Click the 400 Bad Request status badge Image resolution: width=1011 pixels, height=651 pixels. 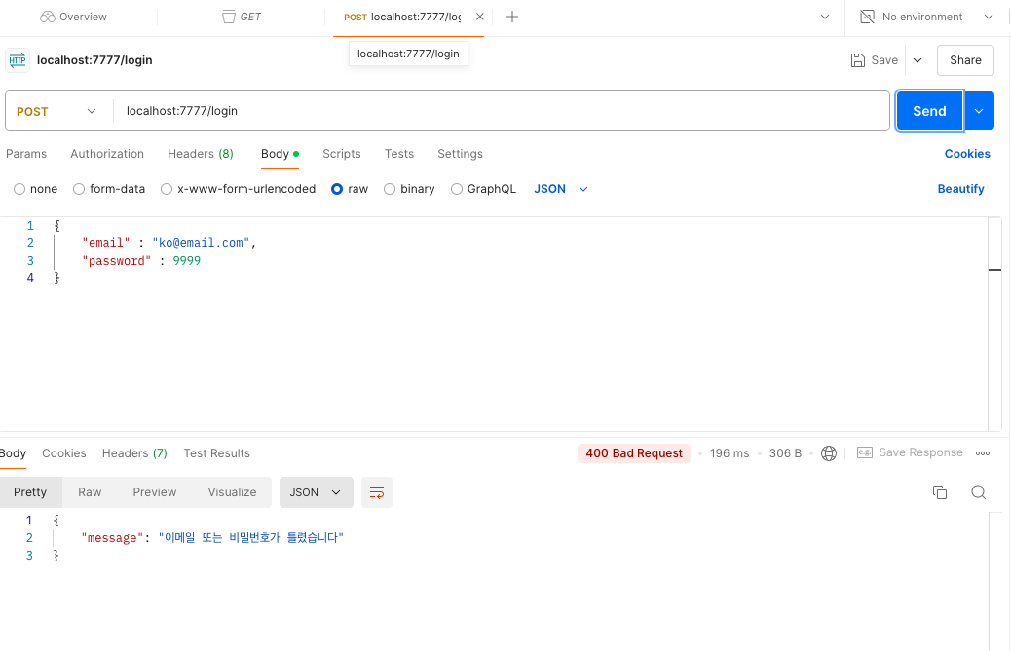pyautogui.click(x=634, y=453)
